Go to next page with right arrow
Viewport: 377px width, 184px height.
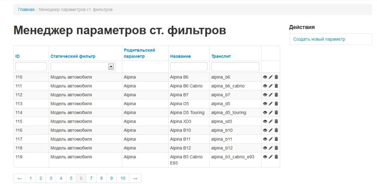135,178
